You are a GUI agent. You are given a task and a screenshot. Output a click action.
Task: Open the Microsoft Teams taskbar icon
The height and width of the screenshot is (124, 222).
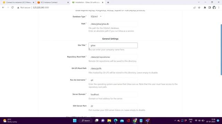pyautogui.click(x=147, y=121)
